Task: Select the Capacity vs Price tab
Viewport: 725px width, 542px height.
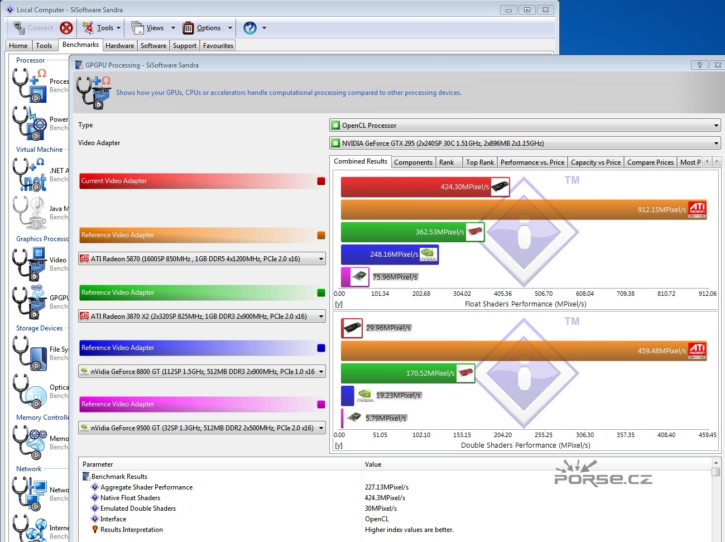Action: 596,162
